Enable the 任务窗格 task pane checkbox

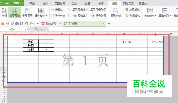coord(52,15)
